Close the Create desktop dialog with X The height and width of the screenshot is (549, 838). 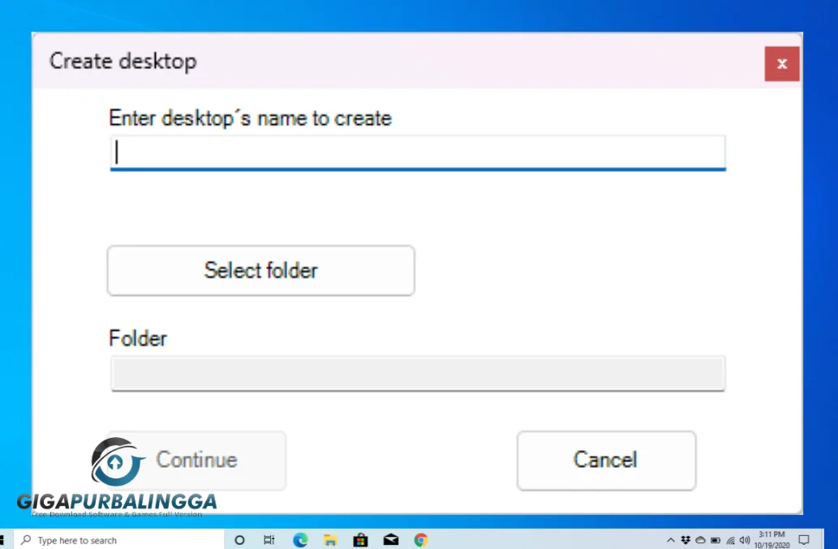coord(782,63)
